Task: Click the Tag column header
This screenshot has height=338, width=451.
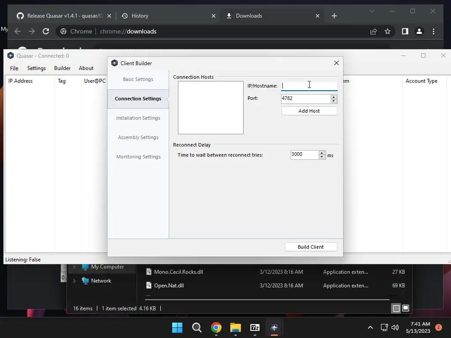Action: [68, 81]
